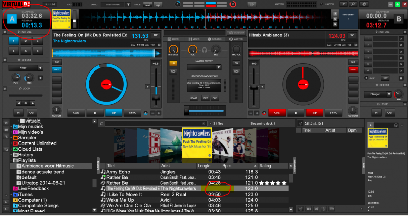
Task: Double the loop length on deck A
Action: coord(33,103)
